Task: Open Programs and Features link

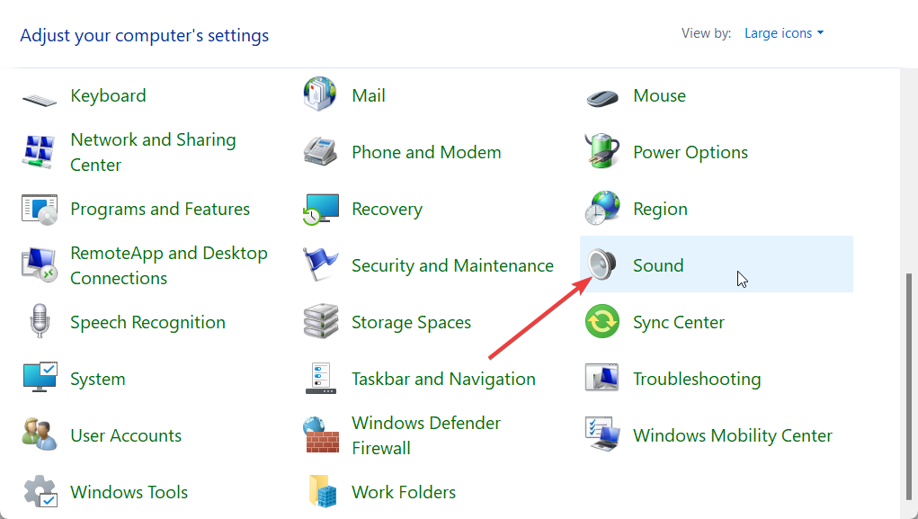Action: pos(160,209)
